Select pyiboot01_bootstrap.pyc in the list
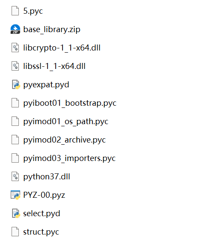Screen dimensions: 199x244 tap(70, 103)
